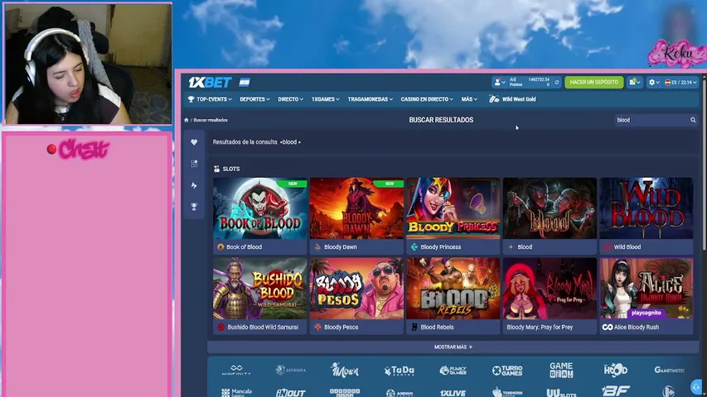Click the search field containing blood
707x397 pixels.
point(651,120)
